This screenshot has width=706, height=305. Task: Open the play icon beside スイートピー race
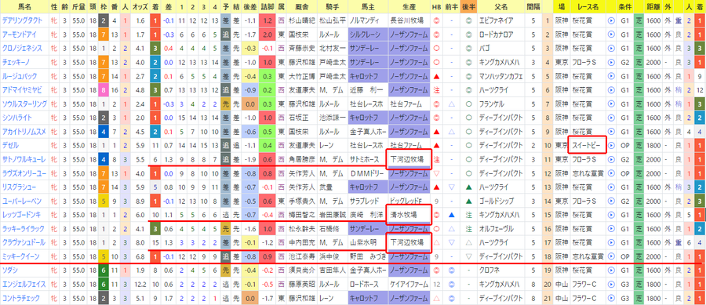click(x=611, y=146)
